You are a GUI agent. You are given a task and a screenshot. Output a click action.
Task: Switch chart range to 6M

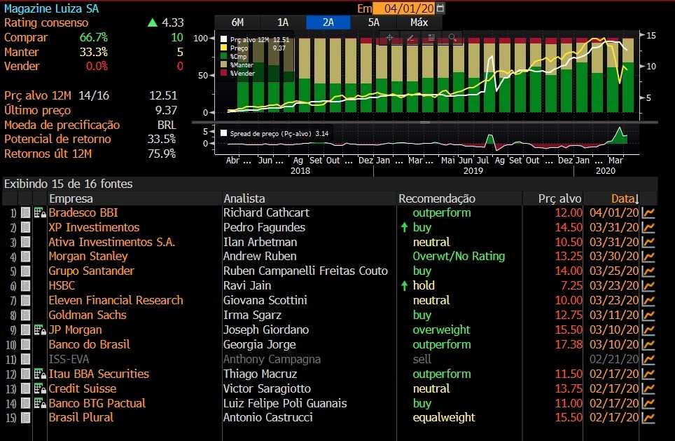[x=237, y=22]
